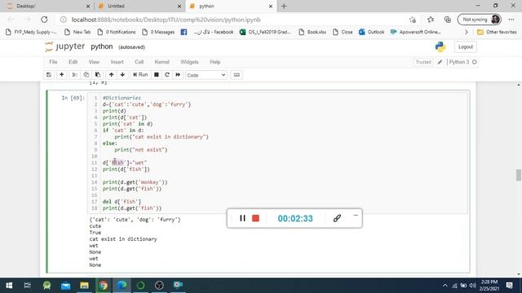Open the Other favorites folder

[497, 32]
